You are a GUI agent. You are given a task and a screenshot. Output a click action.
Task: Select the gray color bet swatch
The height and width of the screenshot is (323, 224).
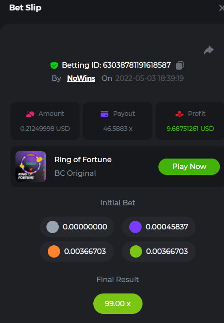coord(52,227)
